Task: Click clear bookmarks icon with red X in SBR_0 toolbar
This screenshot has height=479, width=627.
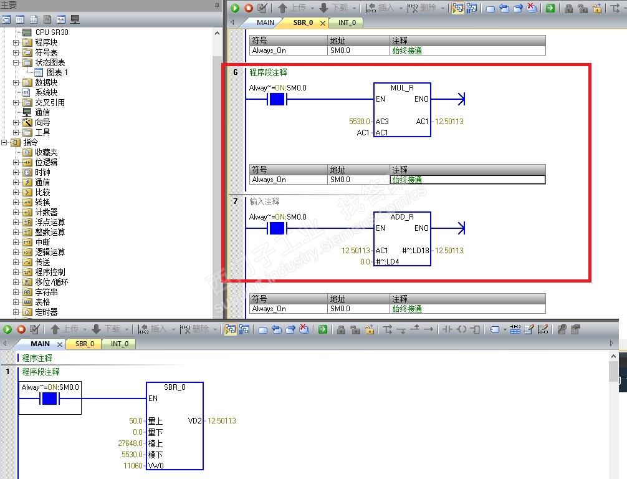Action: point(532,7)
